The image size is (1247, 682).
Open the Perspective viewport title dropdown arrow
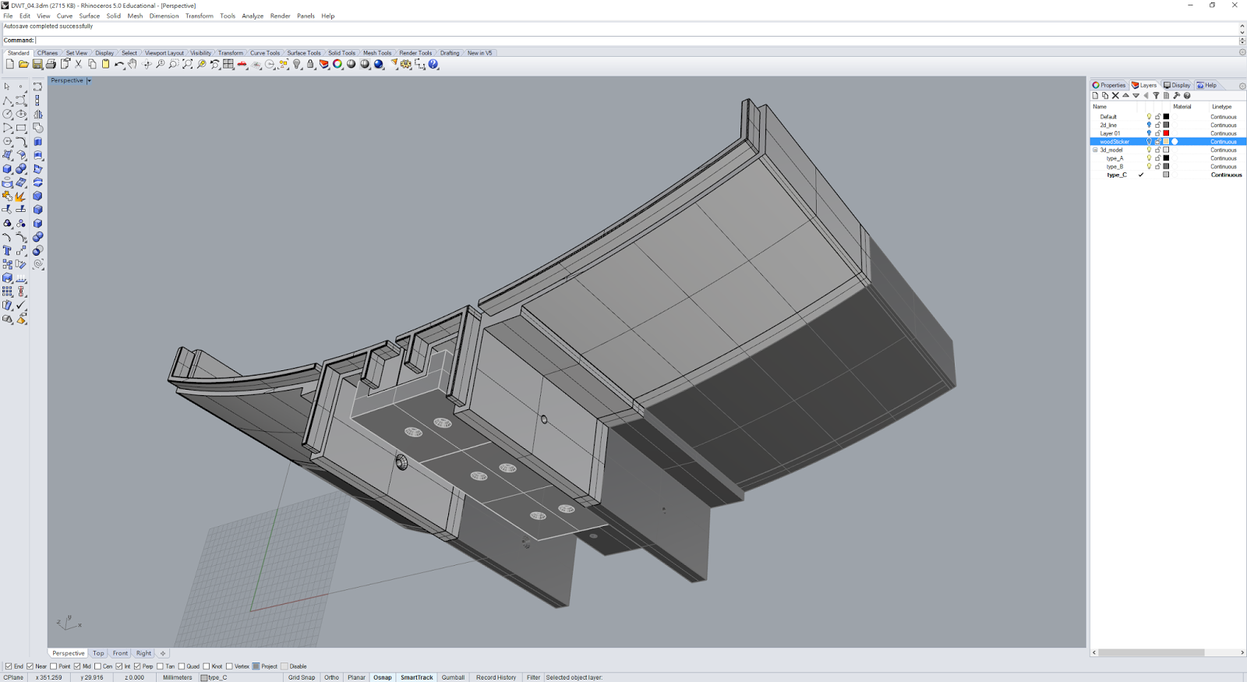(89, 80)
